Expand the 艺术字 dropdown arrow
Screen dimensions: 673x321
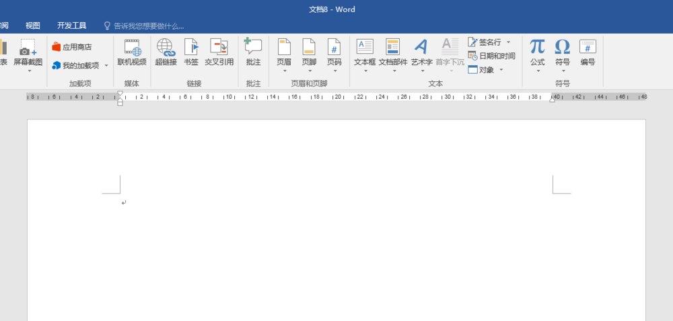[423, 71]
